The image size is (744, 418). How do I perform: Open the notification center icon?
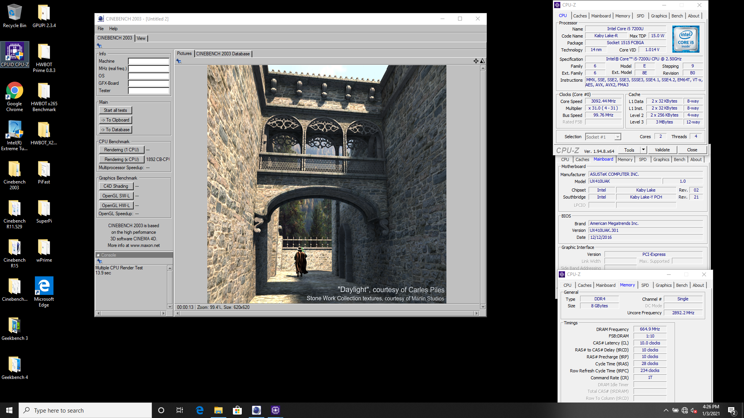(x=732, y=411)
